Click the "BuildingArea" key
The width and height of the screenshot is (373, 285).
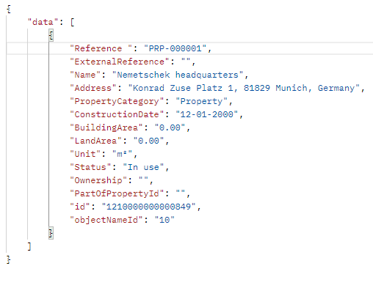tap(106, 127)
